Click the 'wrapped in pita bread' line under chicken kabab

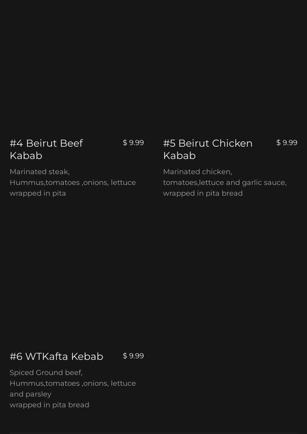[203, 193]
